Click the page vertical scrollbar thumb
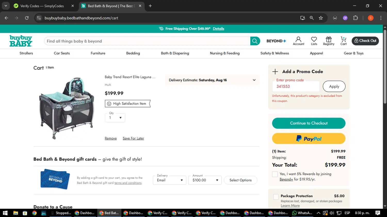Image resolution: width=387 pixels, height=217 pixels. pyautogui.click(x=385, y=66)
